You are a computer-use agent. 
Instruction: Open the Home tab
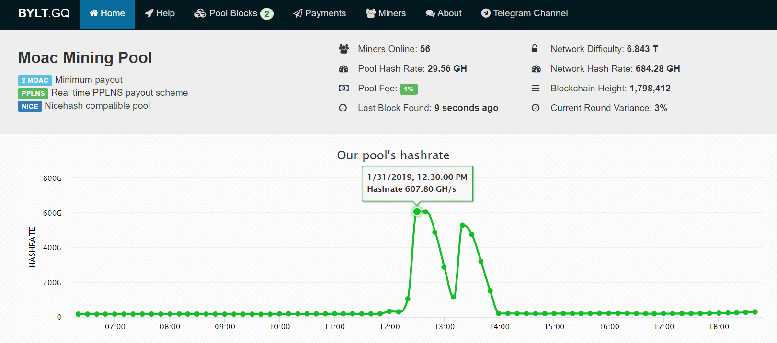pos(107,13)
